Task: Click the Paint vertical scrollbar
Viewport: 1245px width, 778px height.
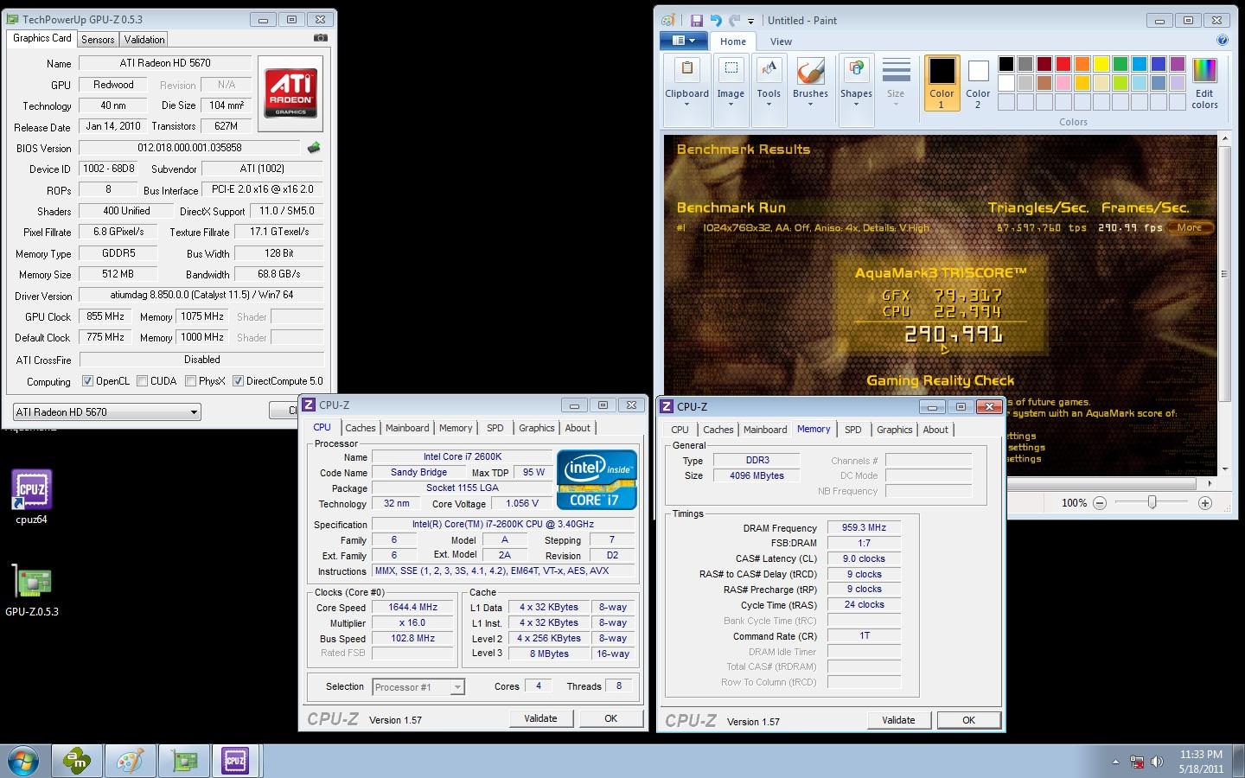Action: 1223,274
